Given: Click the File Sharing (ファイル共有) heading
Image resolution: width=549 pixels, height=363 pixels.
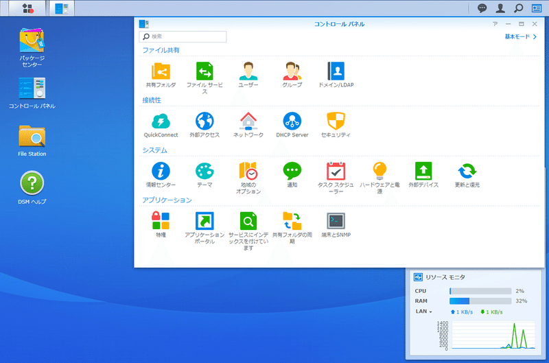Looking at the screenshot, I should click(161, 50).
